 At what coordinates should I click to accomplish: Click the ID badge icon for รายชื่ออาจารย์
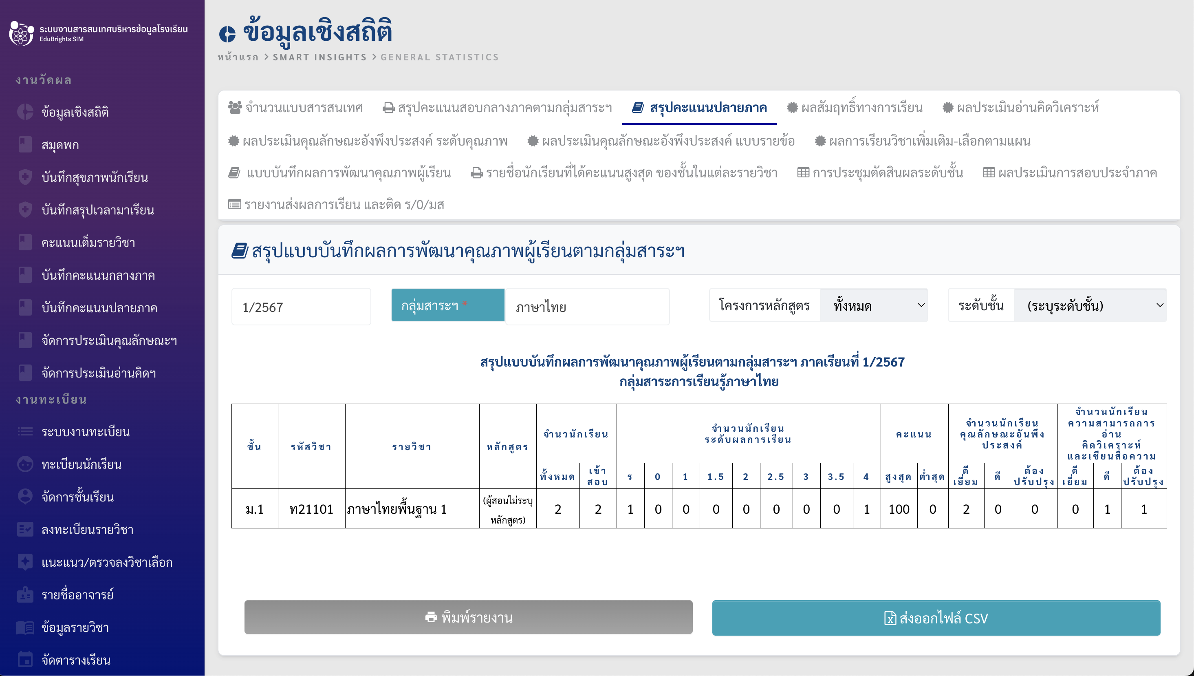click(25, 594)
